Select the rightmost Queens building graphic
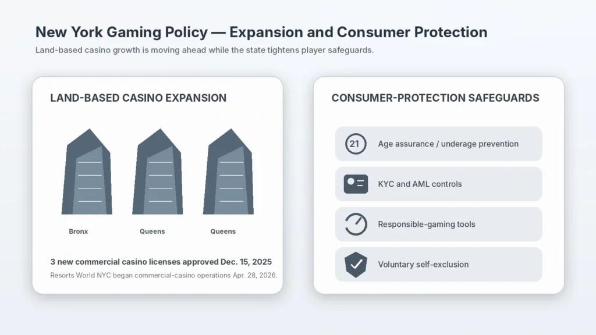This screenshot has width=596, height=335. 228,172
